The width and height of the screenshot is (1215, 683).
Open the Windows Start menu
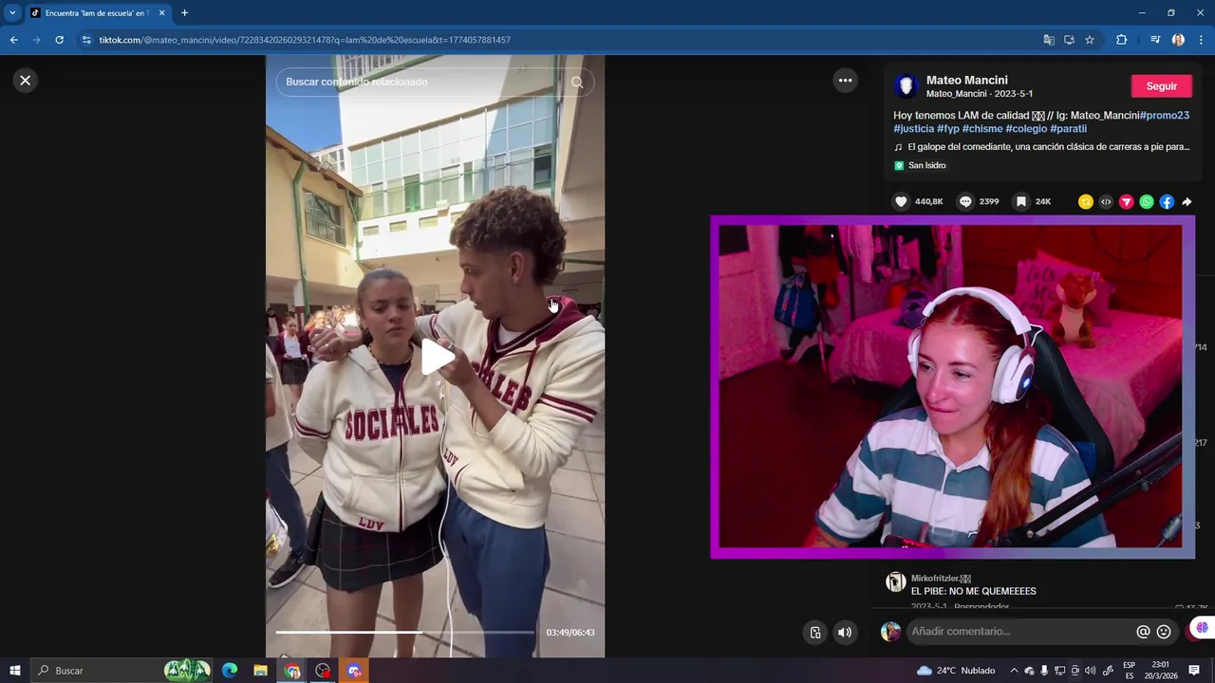point(15,671)
